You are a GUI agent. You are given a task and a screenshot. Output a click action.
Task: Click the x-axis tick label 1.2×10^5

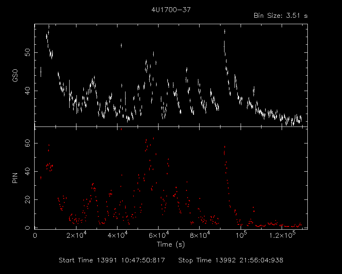click(282, 235)
